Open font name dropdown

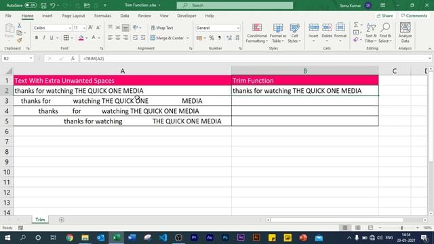click(70, 28)
